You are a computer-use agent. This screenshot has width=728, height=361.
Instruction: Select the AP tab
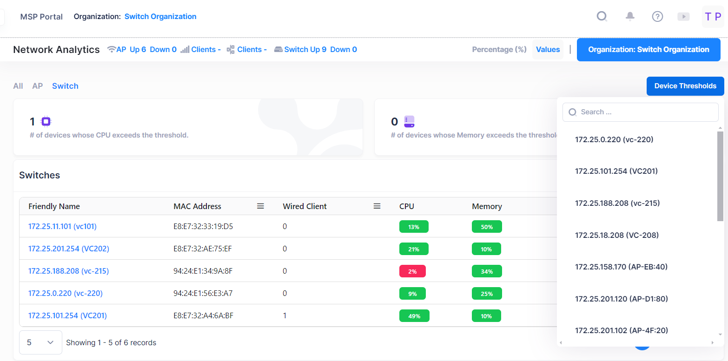[38, 86]
